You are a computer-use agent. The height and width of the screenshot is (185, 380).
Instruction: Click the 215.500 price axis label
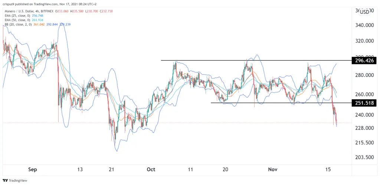click(364, 142)
